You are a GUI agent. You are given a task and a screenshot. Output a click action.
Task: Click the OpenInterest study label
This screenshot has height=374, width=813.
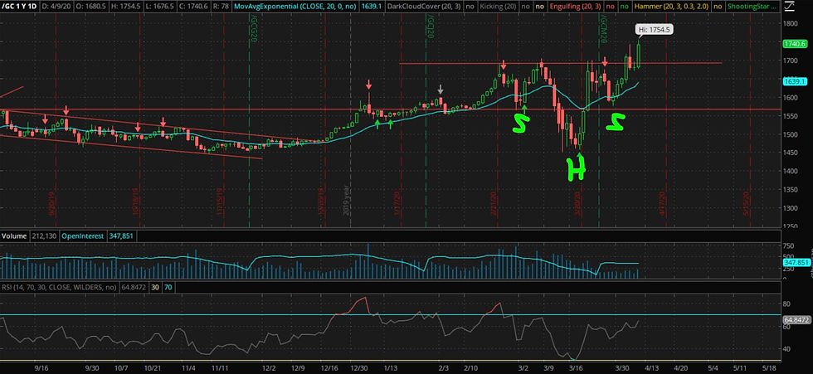click(84, 236)
